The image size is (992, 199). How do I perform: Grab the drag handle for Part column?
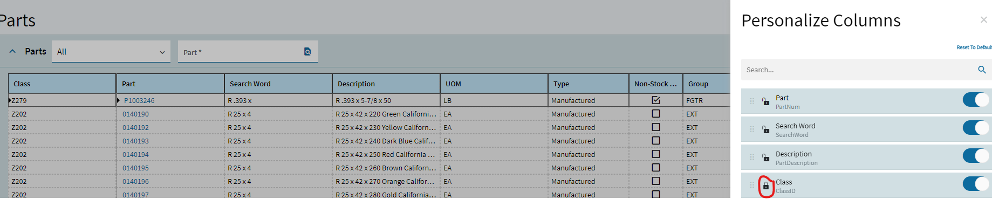(752, 101)
